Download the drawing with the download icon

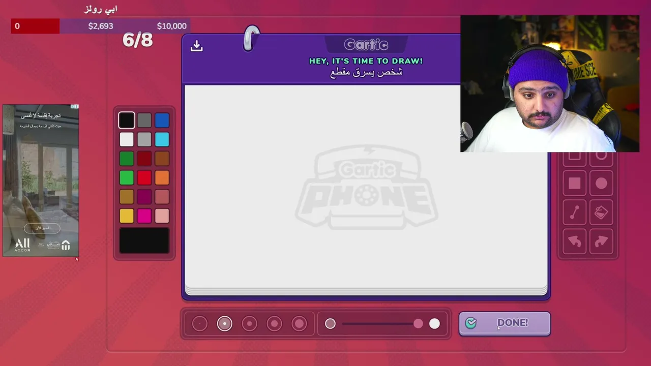[x=196, y=46]
